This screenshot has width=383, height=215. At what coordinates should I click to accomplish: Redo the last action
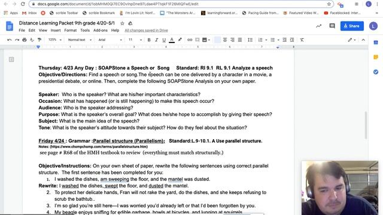(x=17, y=40)
